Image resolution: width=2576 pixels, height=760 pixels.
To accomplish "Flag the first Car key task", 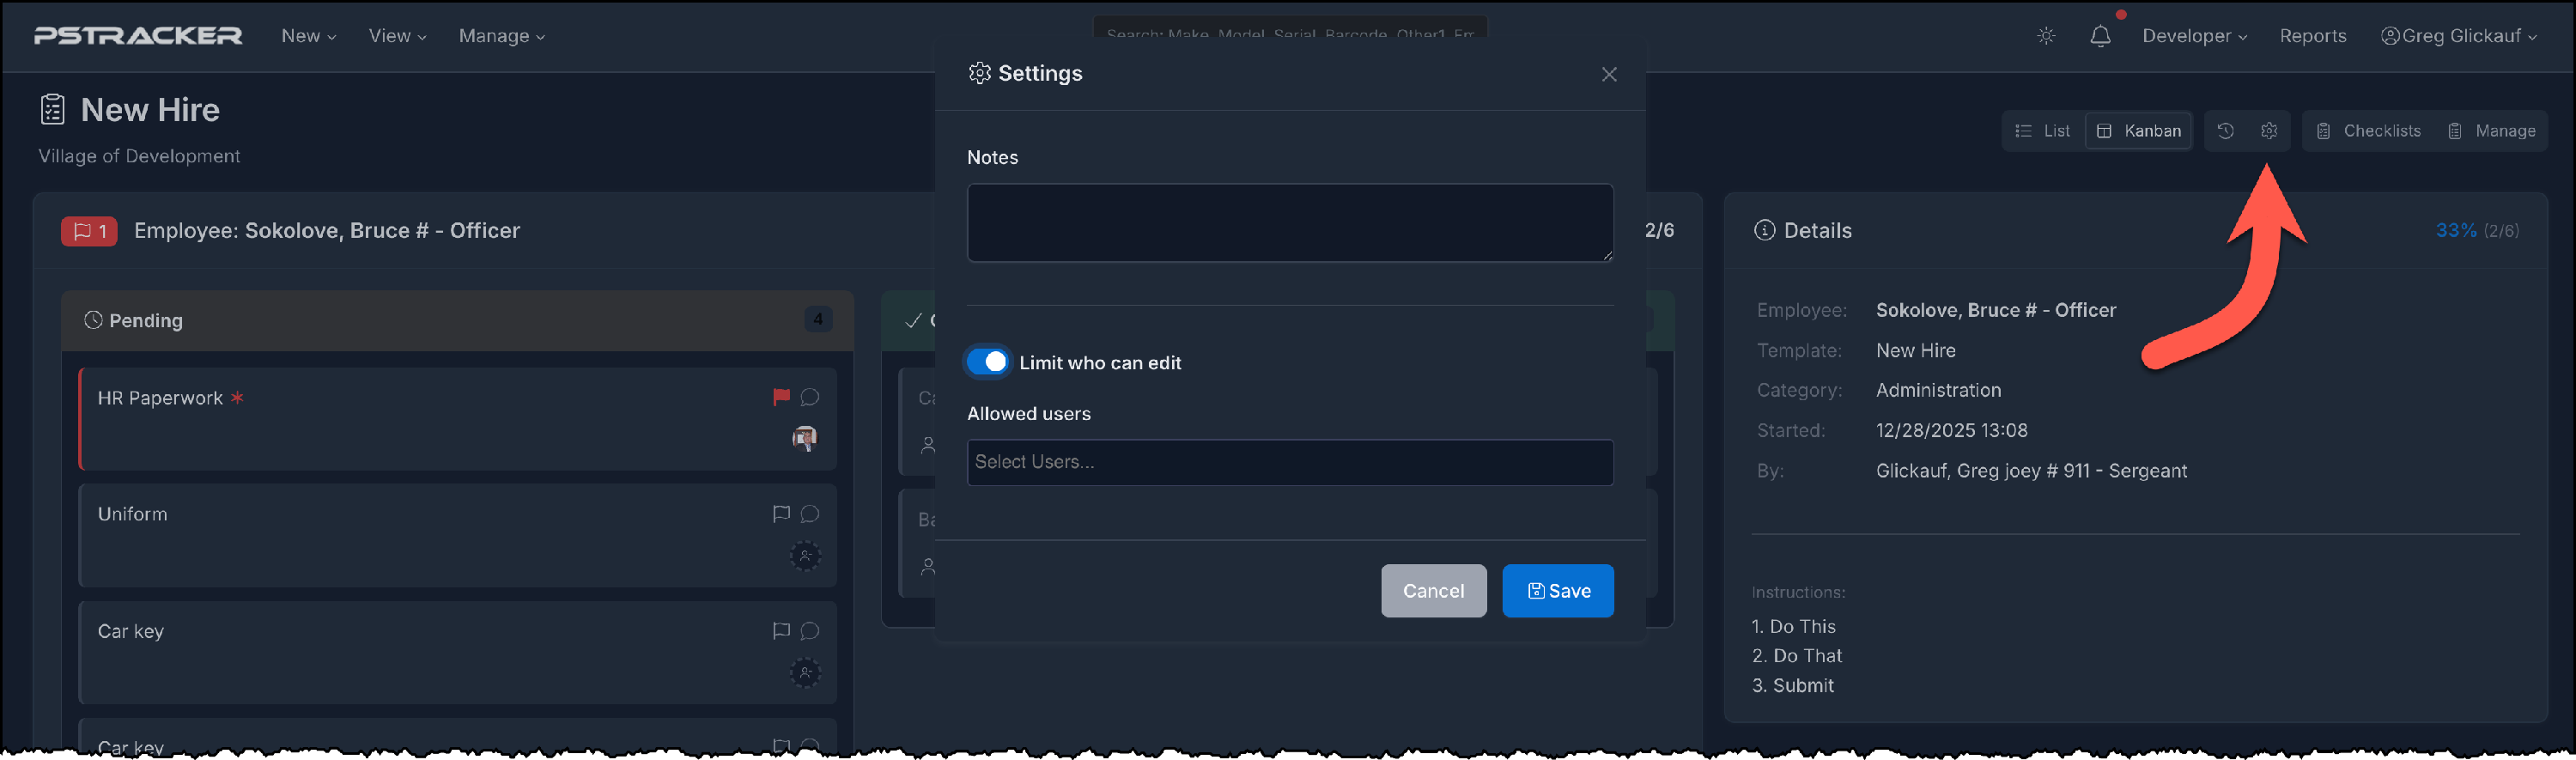I will [x=781, y=631].
